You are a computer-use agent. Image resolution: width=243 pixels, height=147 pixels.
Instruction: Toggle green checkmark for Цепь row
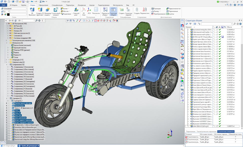(x=220, y=126)
